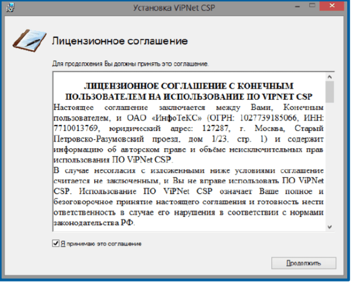
Task: Click the notebook and pen license icon
Action: [x=30, y=41]
